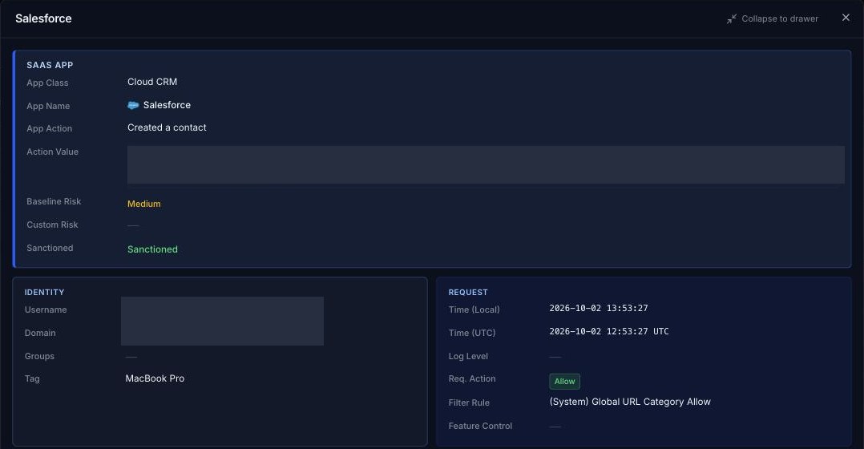
Task: Click the 'Tag' field label
Action: (32, 379)
